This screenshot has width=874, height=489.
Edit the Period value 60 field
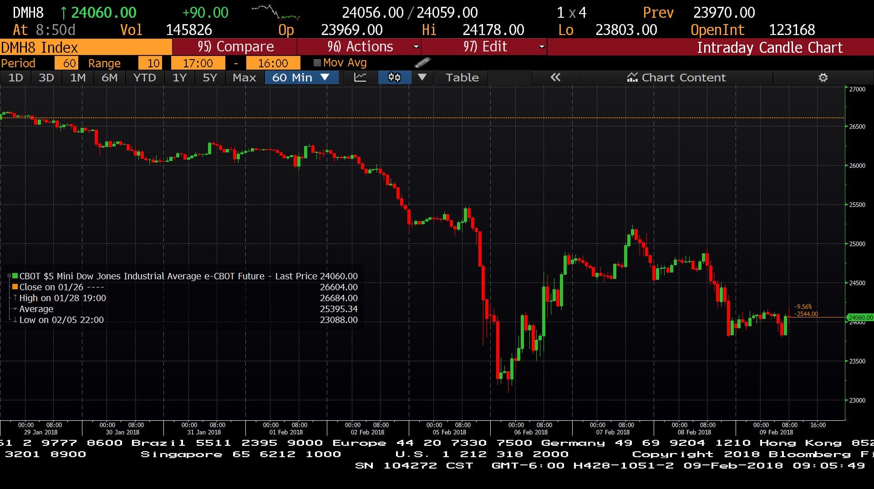(x=66, y=63)
